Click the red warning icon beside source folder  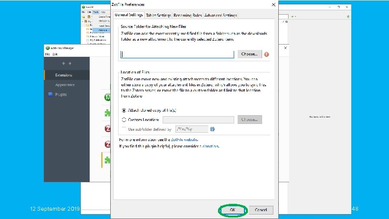pos(267,54)
